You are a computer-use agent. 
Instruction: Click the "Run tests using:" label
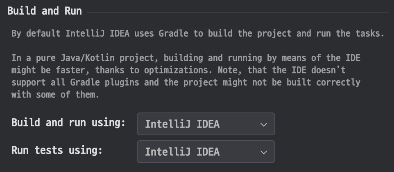pyautogui.click(x=57, y=150)
